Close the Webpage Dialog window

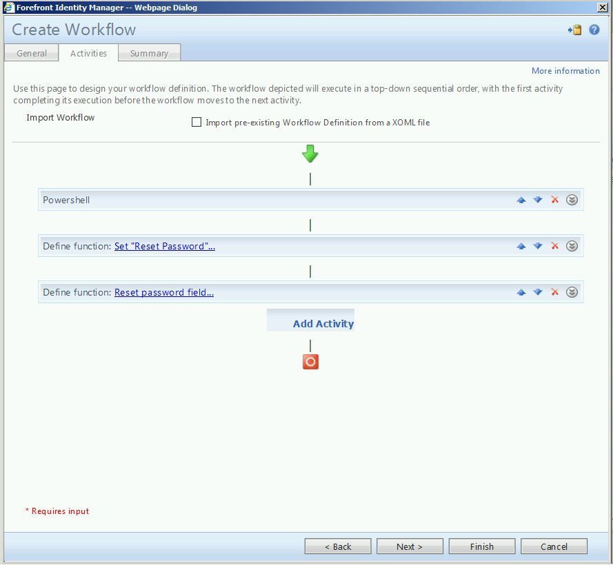click(x=603, y=8)
